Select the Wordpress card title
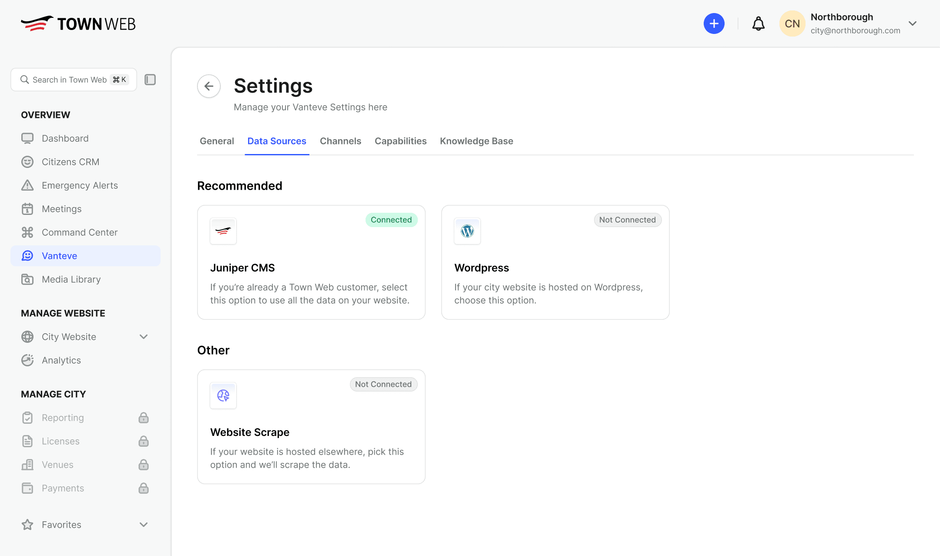 coord(481,268)
